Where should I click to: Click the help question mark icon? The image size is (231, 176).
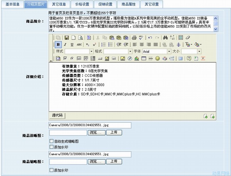pos(189,59)
